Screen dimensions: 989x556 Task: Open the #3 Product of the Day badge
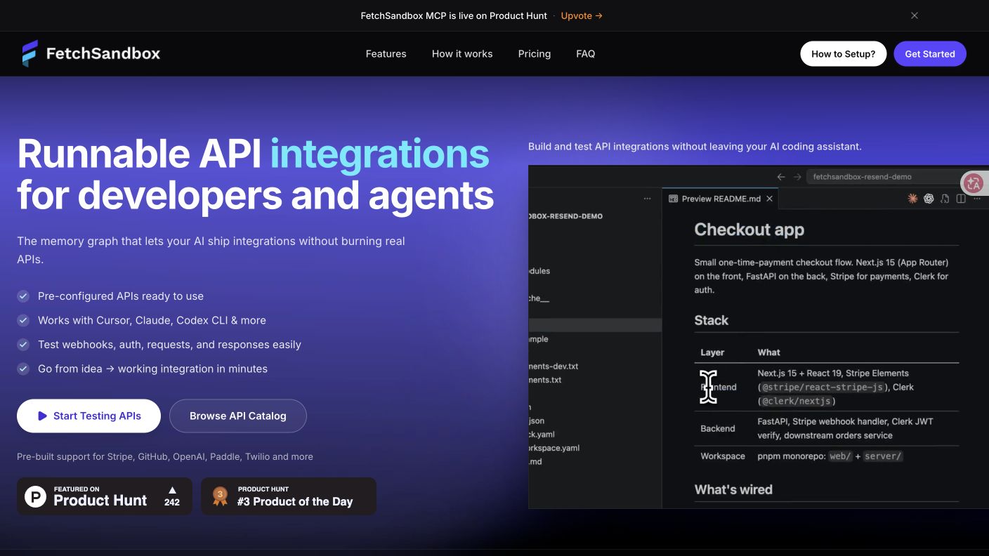(289, 496)
